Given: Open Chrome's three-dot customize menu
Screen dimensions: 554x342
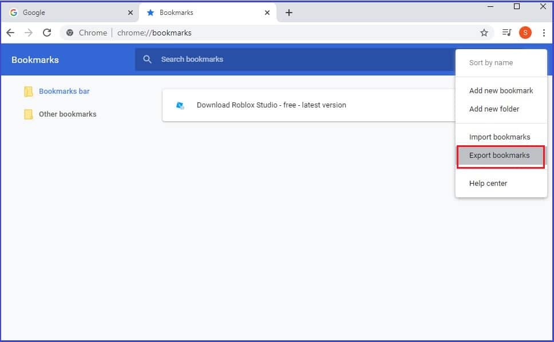Looking at the screenshot, I should [x=544, y=33].
